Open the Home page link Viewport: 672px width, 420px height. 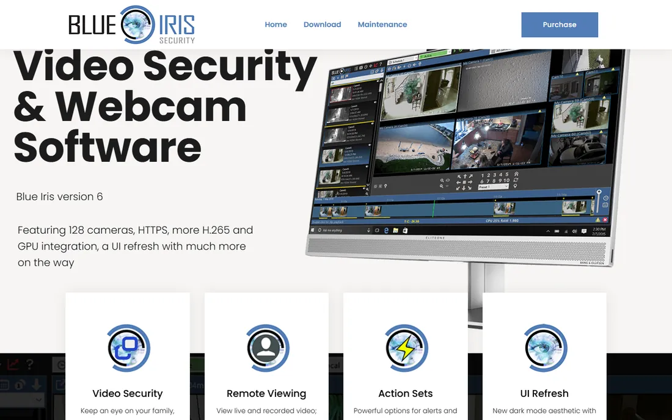click(276, 24)
